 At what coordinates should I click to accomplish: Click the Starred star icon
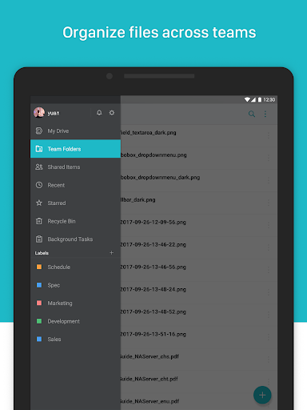coord(39,203)
